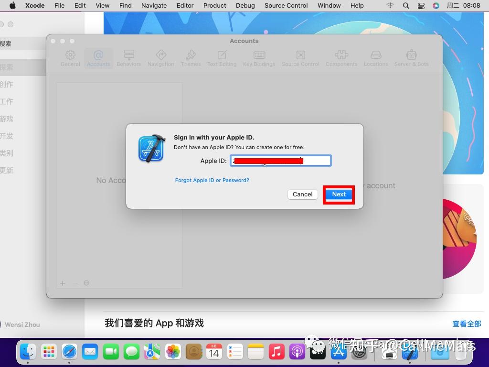
Task: Open the Forgot Apple ID or Password link
Action: click(212, 180)
